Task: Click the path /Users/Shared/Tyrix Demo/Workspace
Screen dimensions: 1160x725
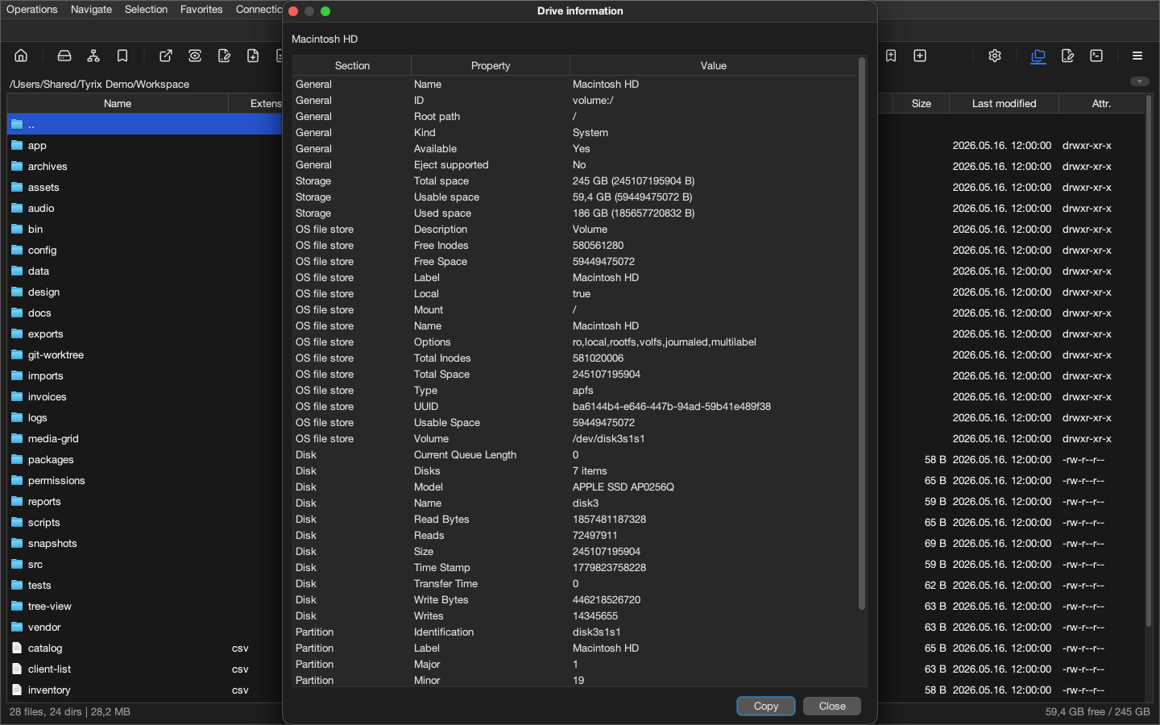Action: [x=99, y=84]
